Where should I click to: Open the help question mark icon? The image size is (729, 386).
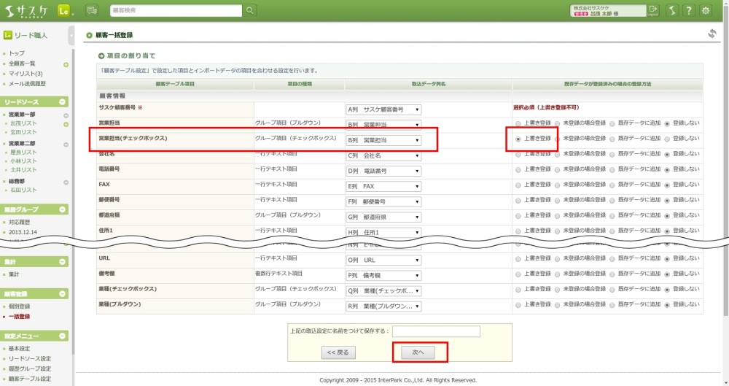coord(688,10)
